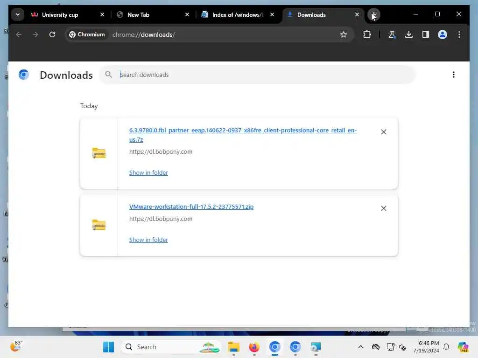The image size is (478, 358).
Task: Go back with the back arrow
Action: 19,34
